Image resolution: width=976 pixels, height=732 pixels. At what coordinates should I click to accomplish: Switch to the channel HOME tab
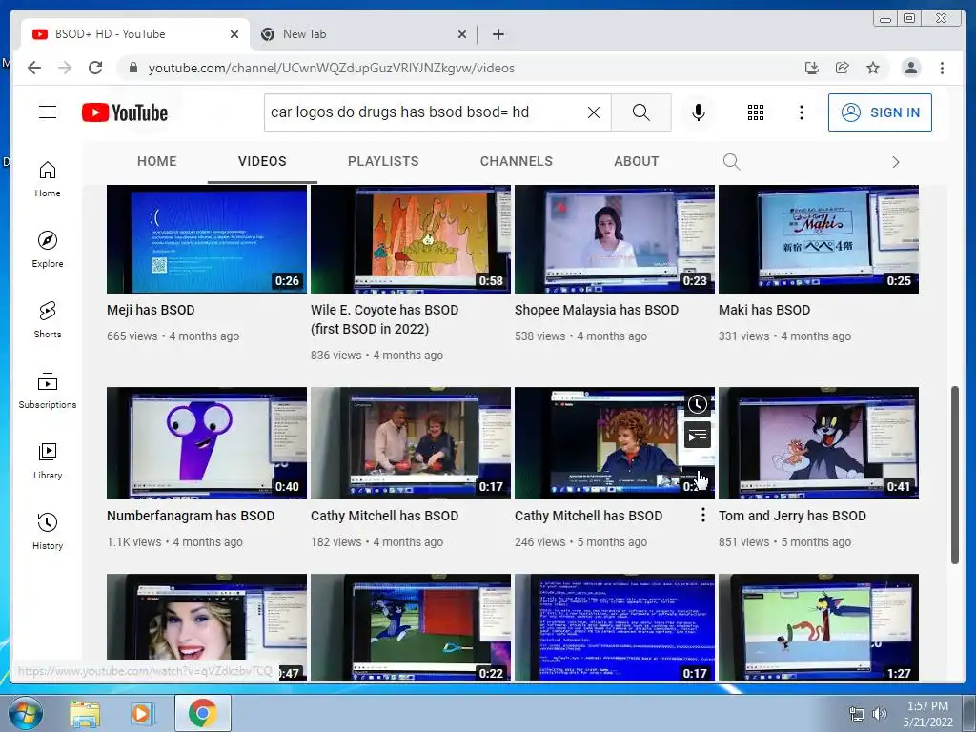(157, 161)
